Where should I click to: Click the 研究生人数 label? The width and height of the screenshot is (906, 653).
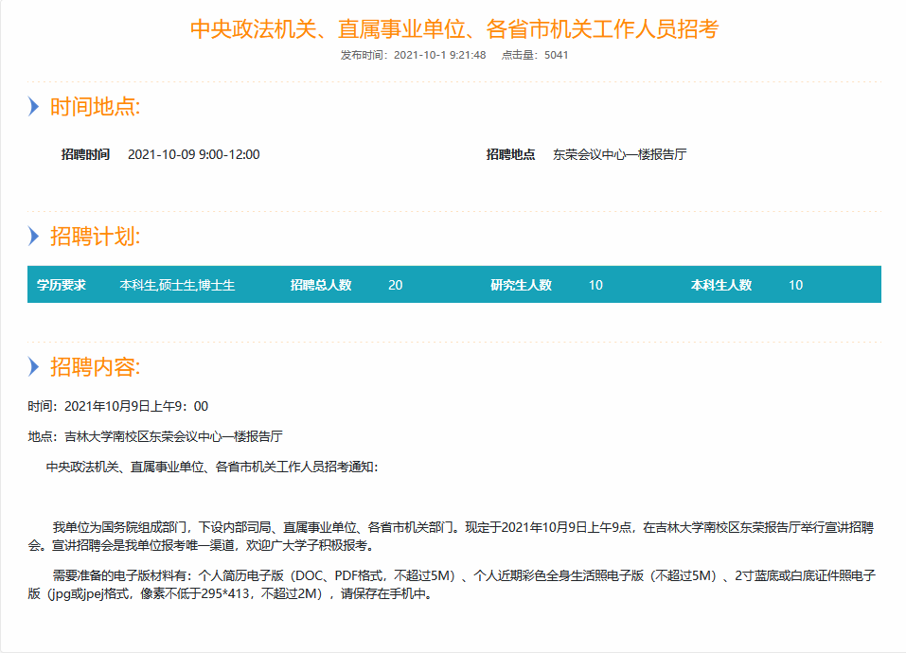tap(521, 285)
